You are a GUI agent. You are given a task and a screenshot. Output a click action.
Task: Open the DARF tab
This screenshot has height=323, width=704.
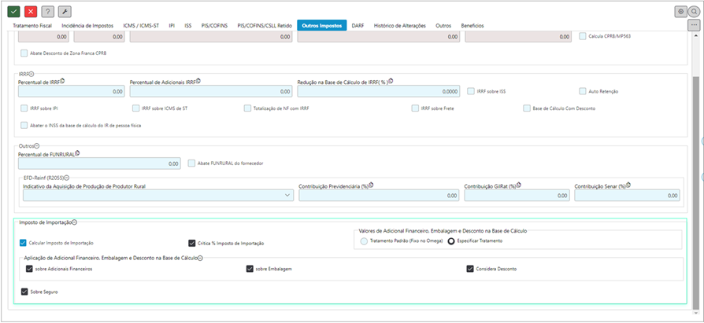[358, 26]
